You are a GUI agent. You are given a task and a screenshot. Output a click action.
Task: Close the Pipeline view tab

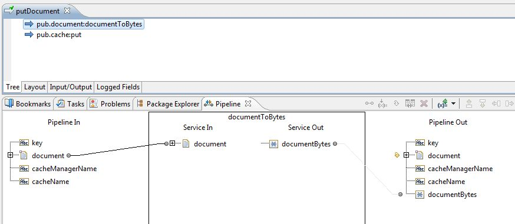(x=248, y=103)
